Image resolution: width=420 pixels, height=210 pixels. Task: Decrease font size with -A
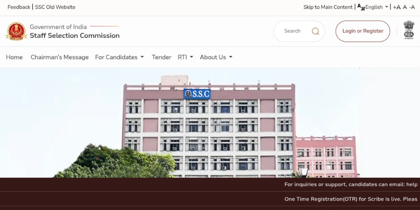[412, 7]
